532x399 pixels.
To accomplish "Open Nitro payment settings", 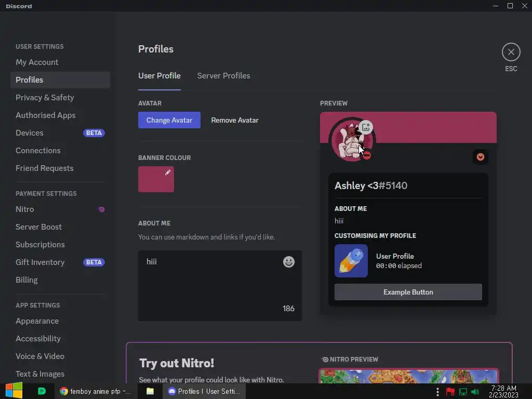I will point(60,209).
